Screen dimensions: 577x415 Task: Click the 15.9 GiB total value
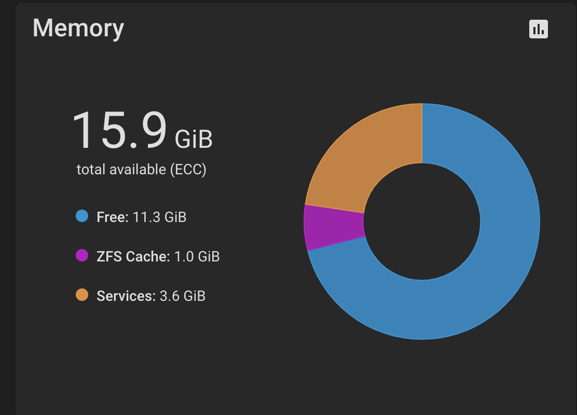coord(142,130)
